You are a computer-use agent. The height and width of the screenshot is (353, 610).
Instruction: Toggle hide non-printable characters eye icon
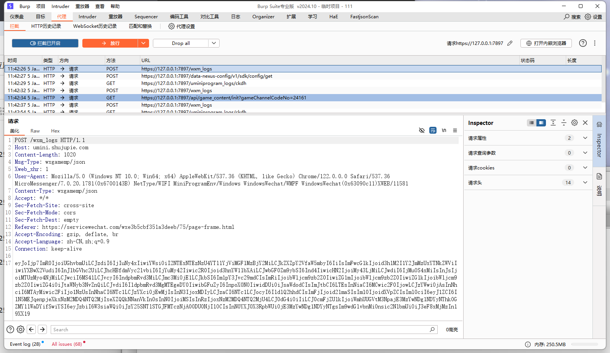[422, 130]
